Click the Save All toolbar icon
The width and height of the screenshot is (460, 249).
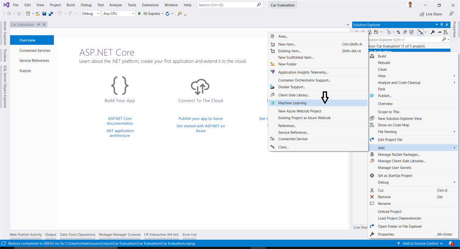(x=51, y=13)
